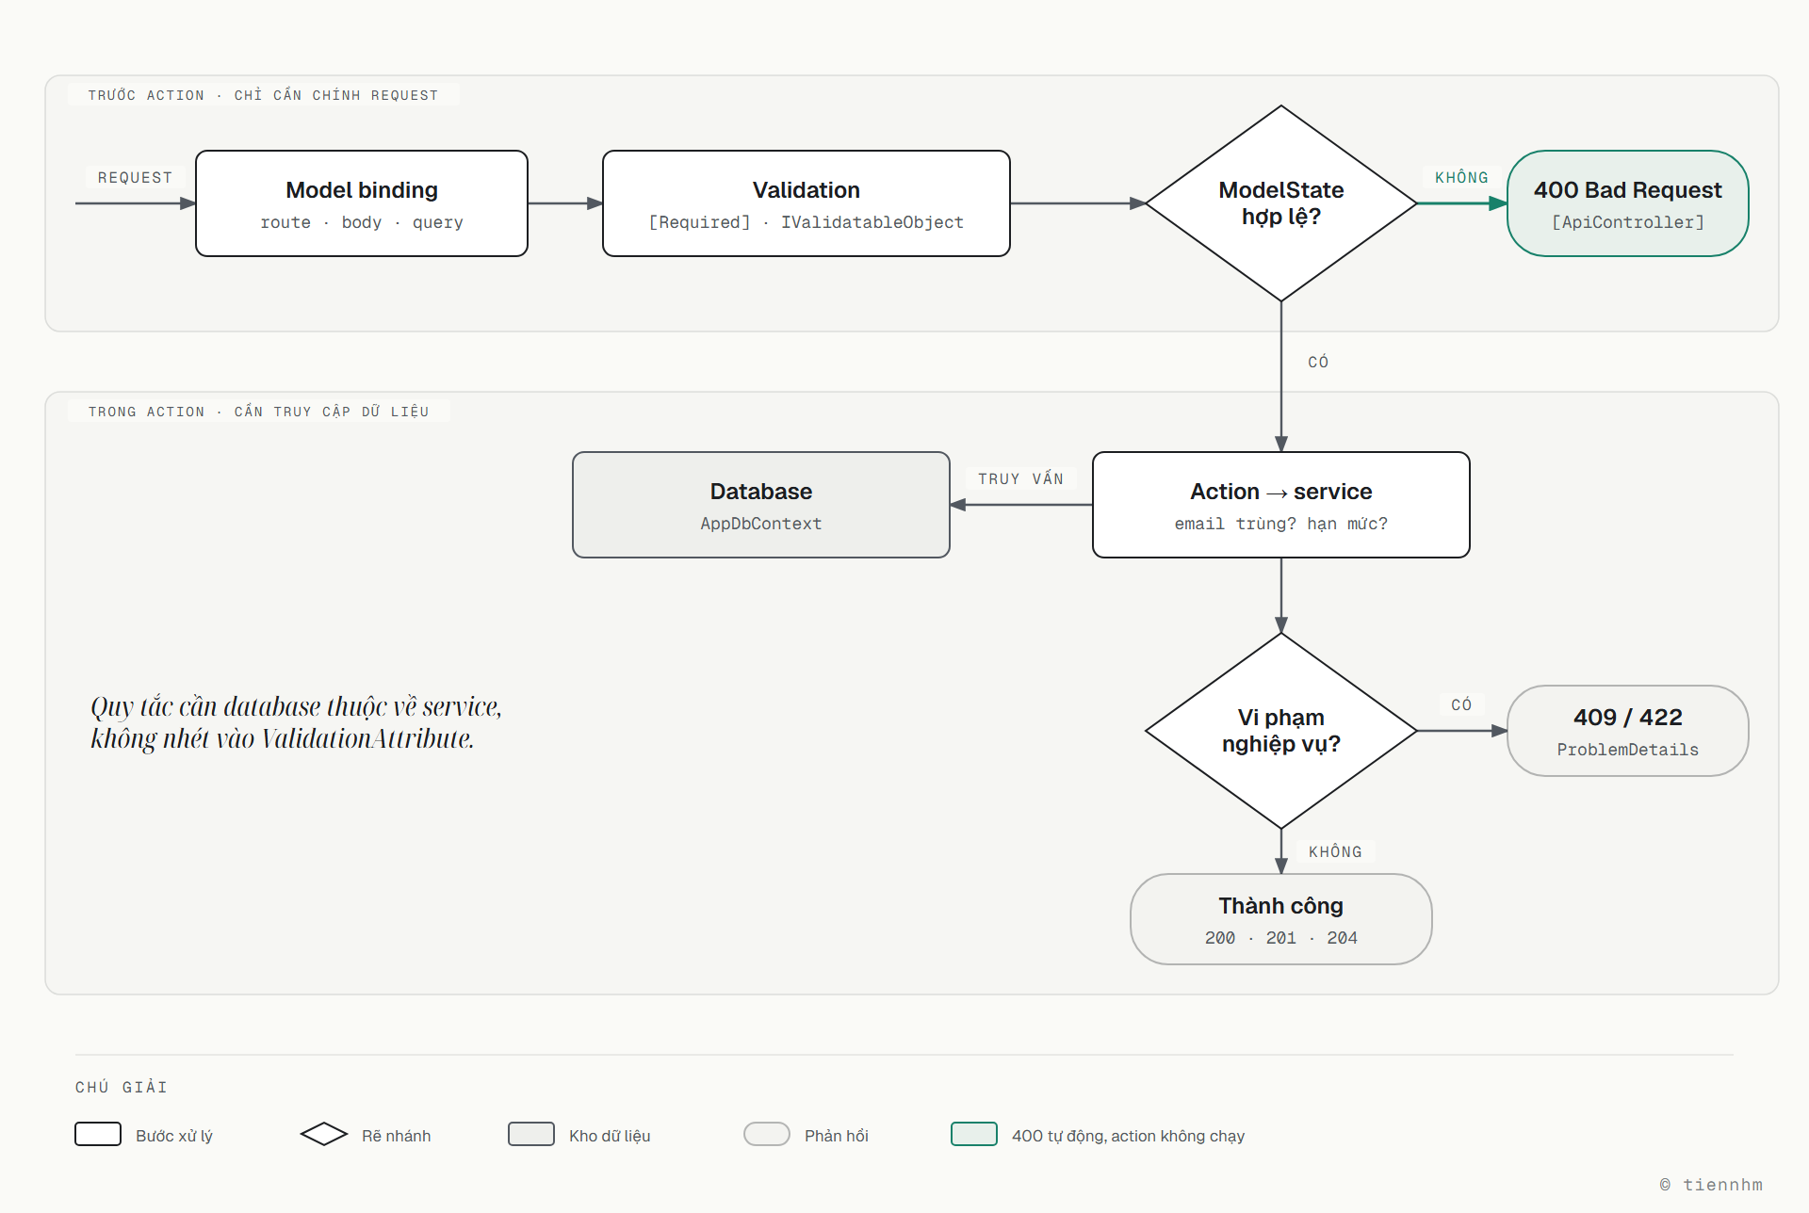Click the 'Rẽ nhánh' legend label

pos(397,1136)
